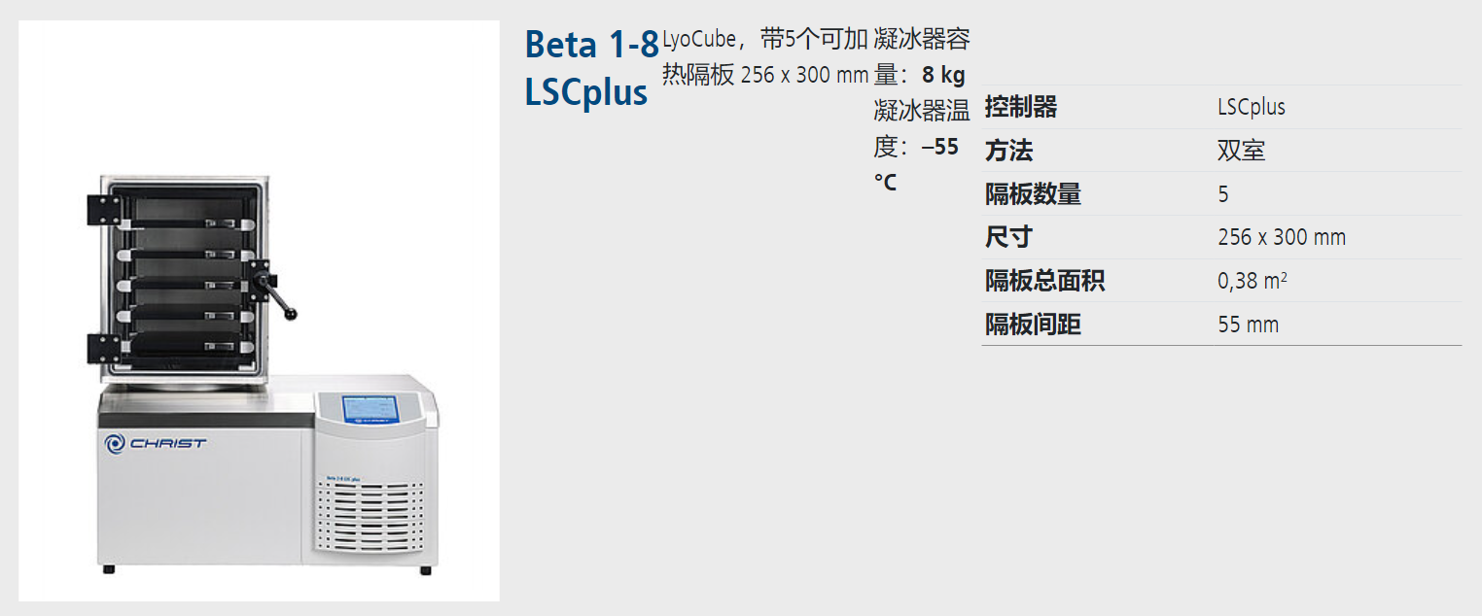Click the touchscreen display on the machine
The height and width of the screenshot is (616, 1482).
point(369,408)
